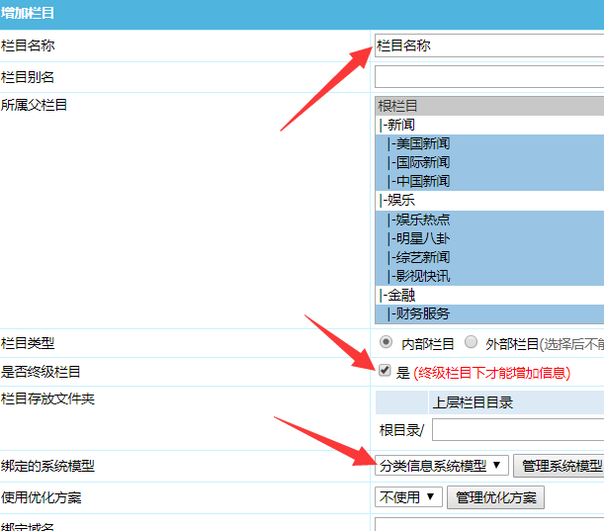Image resolution: width=604 pixels, height=531 pixels.
Task: Select 国际新闻 in parent category list
Action: [489, 162]
